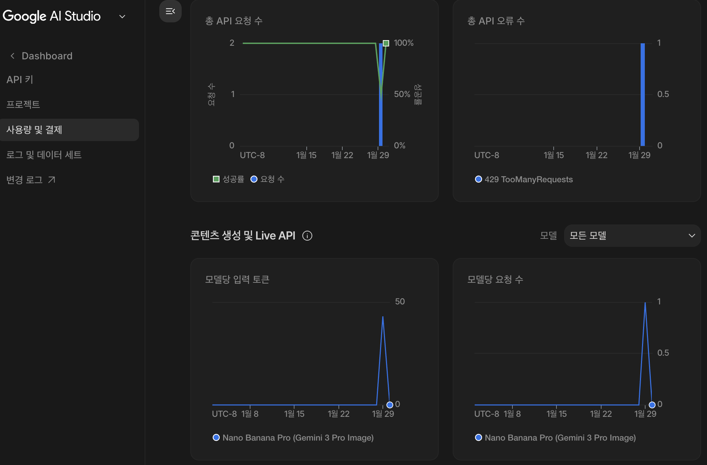Click Nano Banana Pro legend dot under 입력 토큰

216,437
